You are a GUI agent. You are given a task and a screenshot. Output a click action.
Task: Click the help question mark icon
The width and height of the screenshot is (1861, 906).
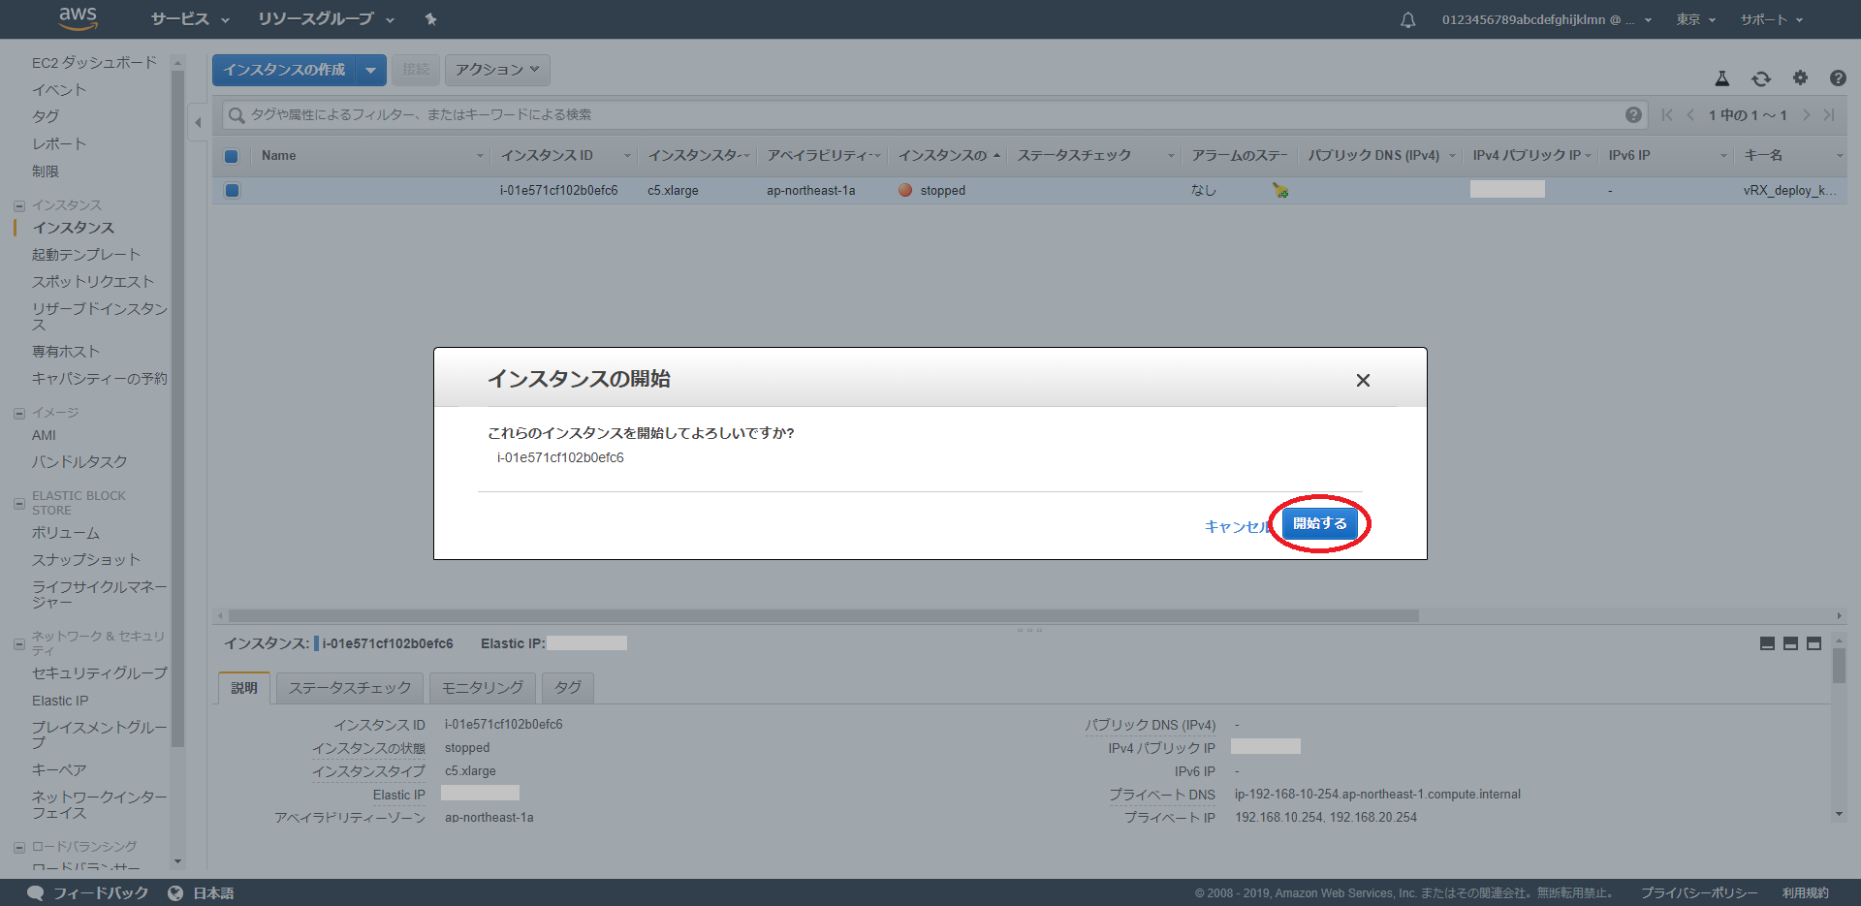click(x=1837, y=78)
